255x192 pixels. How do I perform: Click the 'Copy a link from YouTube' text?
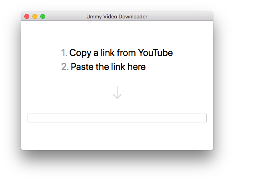pyautogui.click(x=121, y=53)
